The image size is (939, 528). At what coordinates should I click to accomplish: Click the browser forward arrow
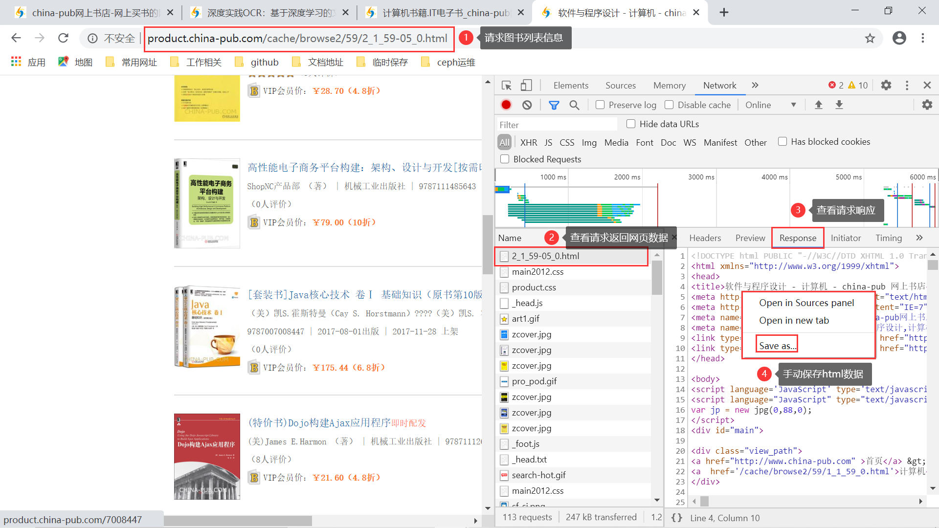point(40,38)
